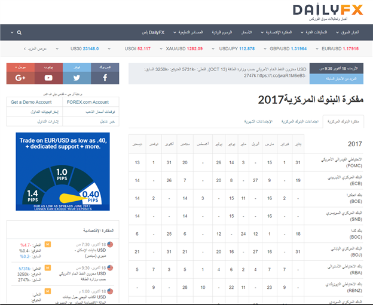Image resolution: width=373 pixels, height=305 pixels.
Task: Click the BOJ row label
Action: tap(347, 252)
